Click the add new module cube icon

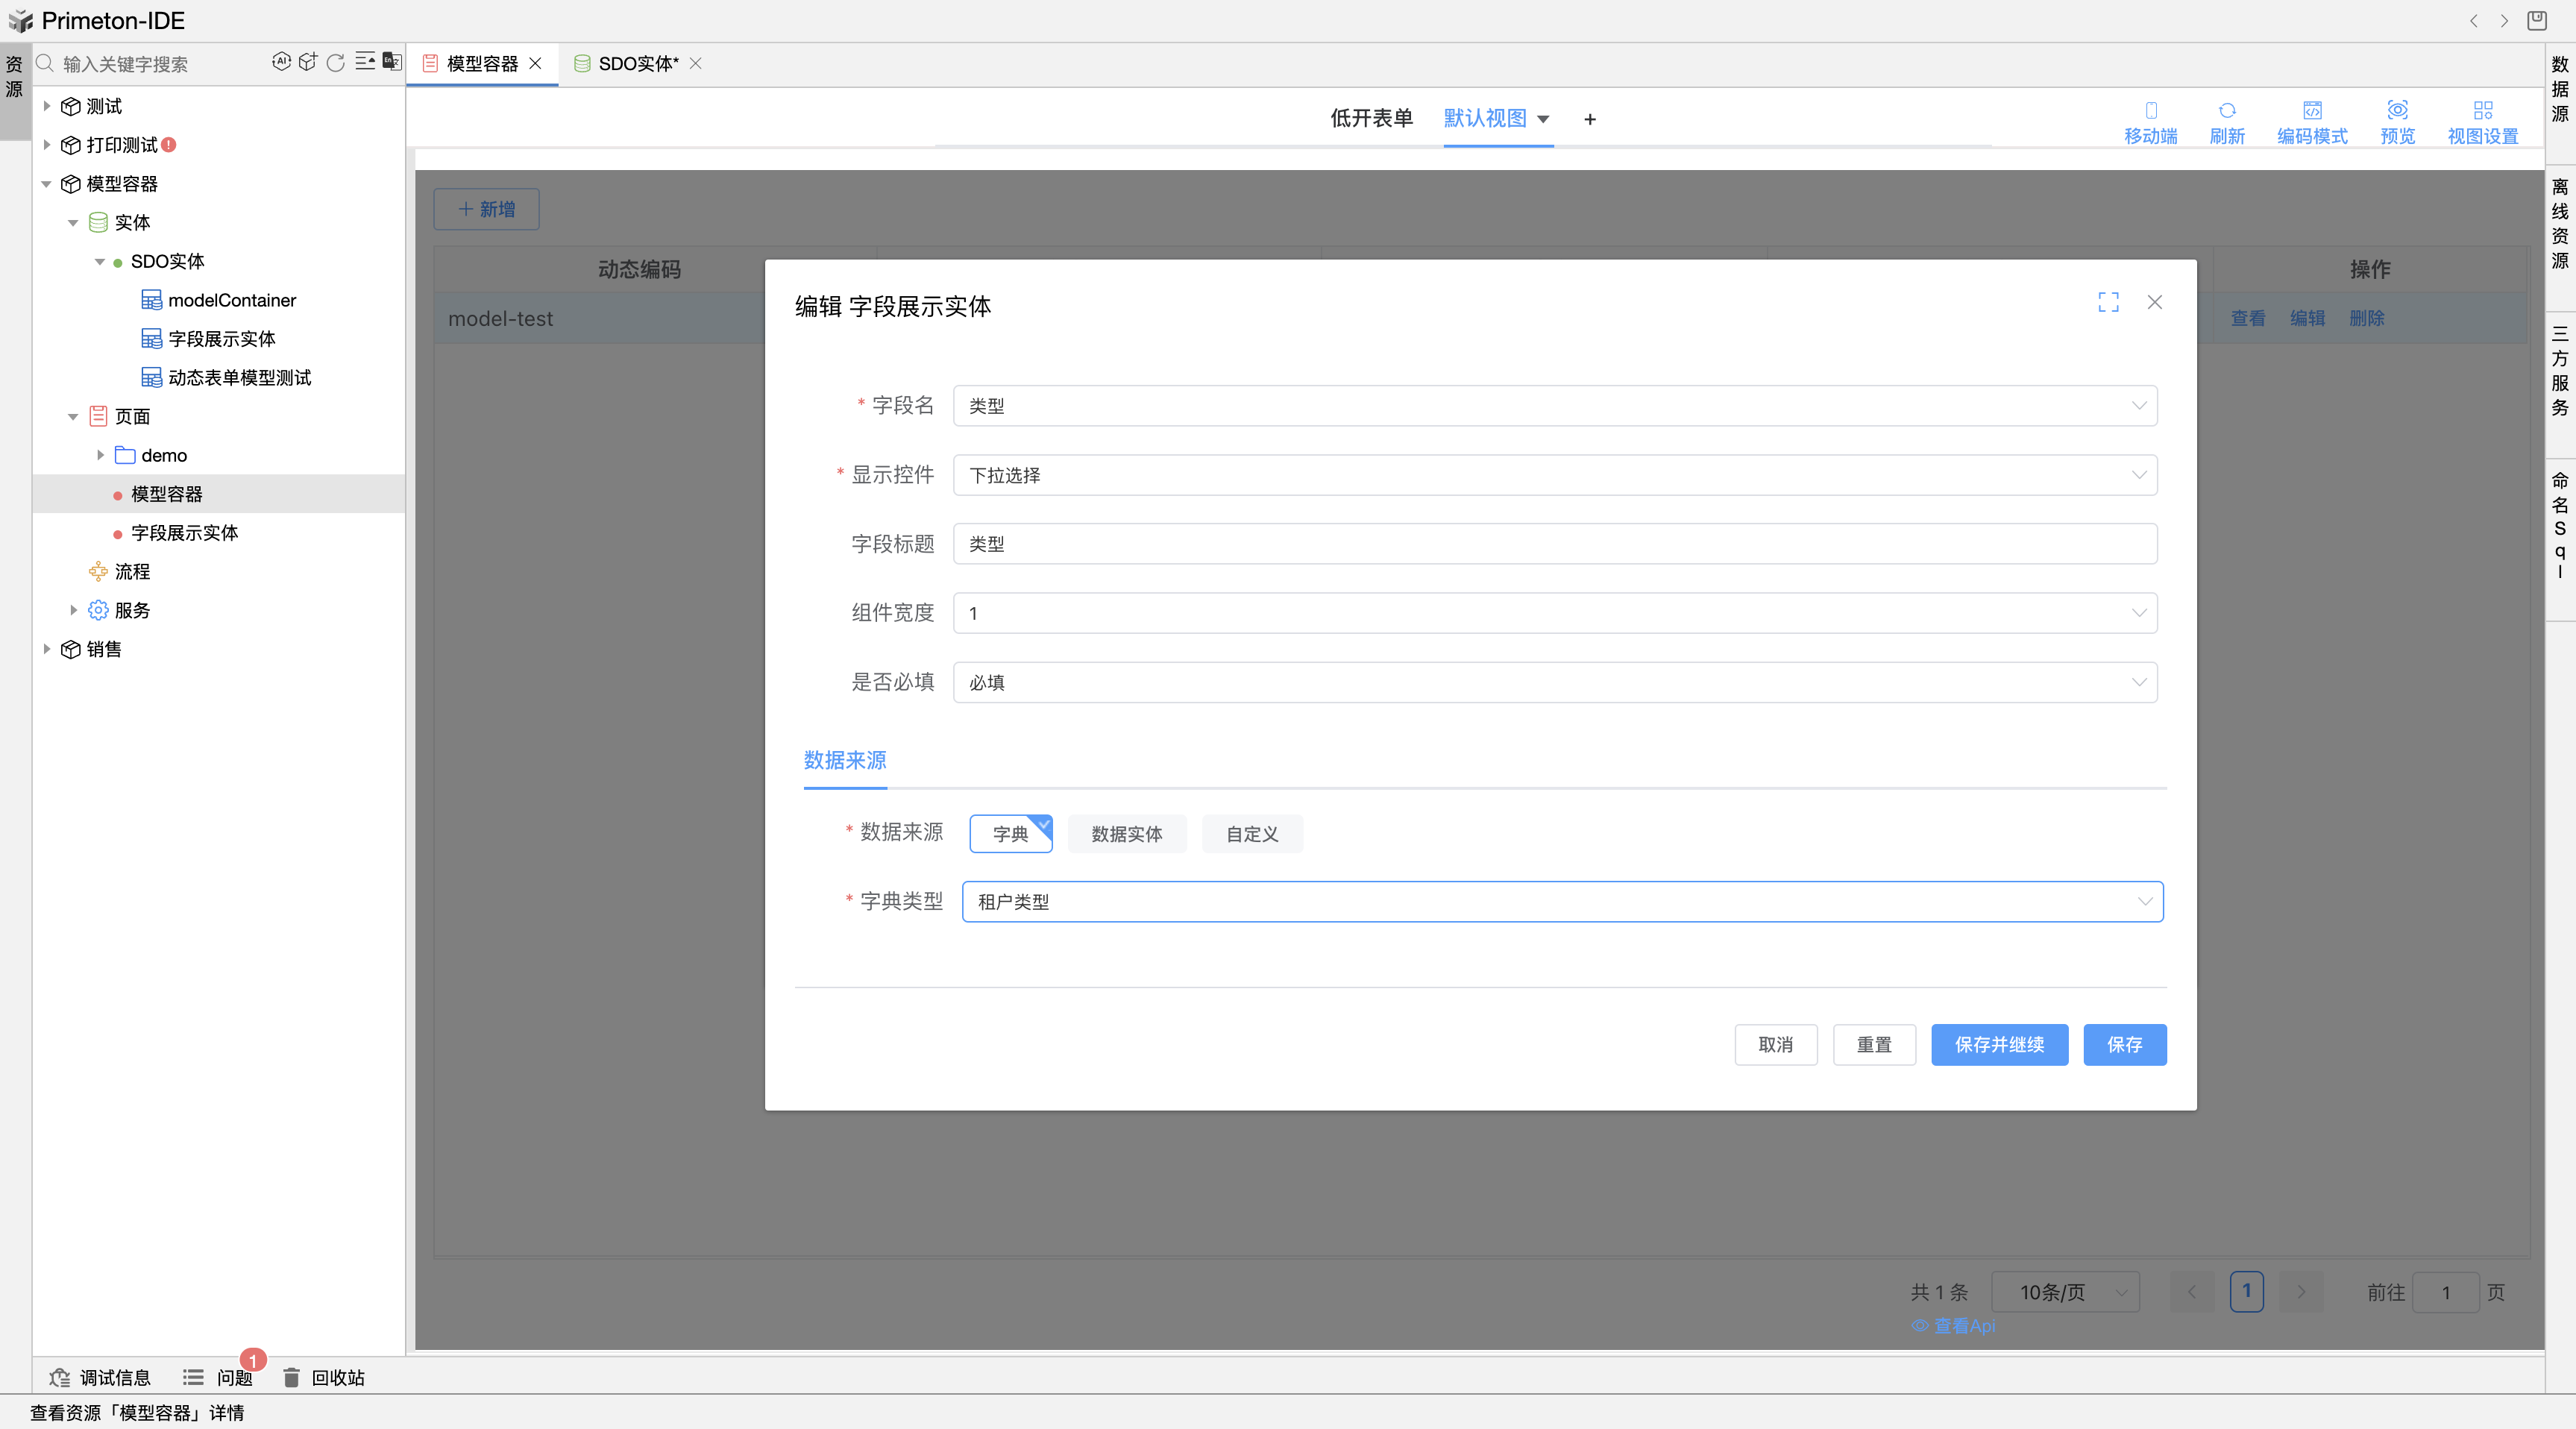coord(308,62)
